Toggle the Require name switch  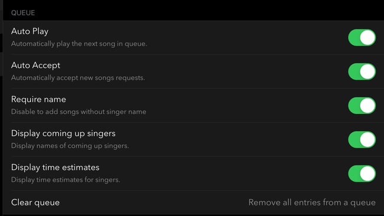point(362,106)
